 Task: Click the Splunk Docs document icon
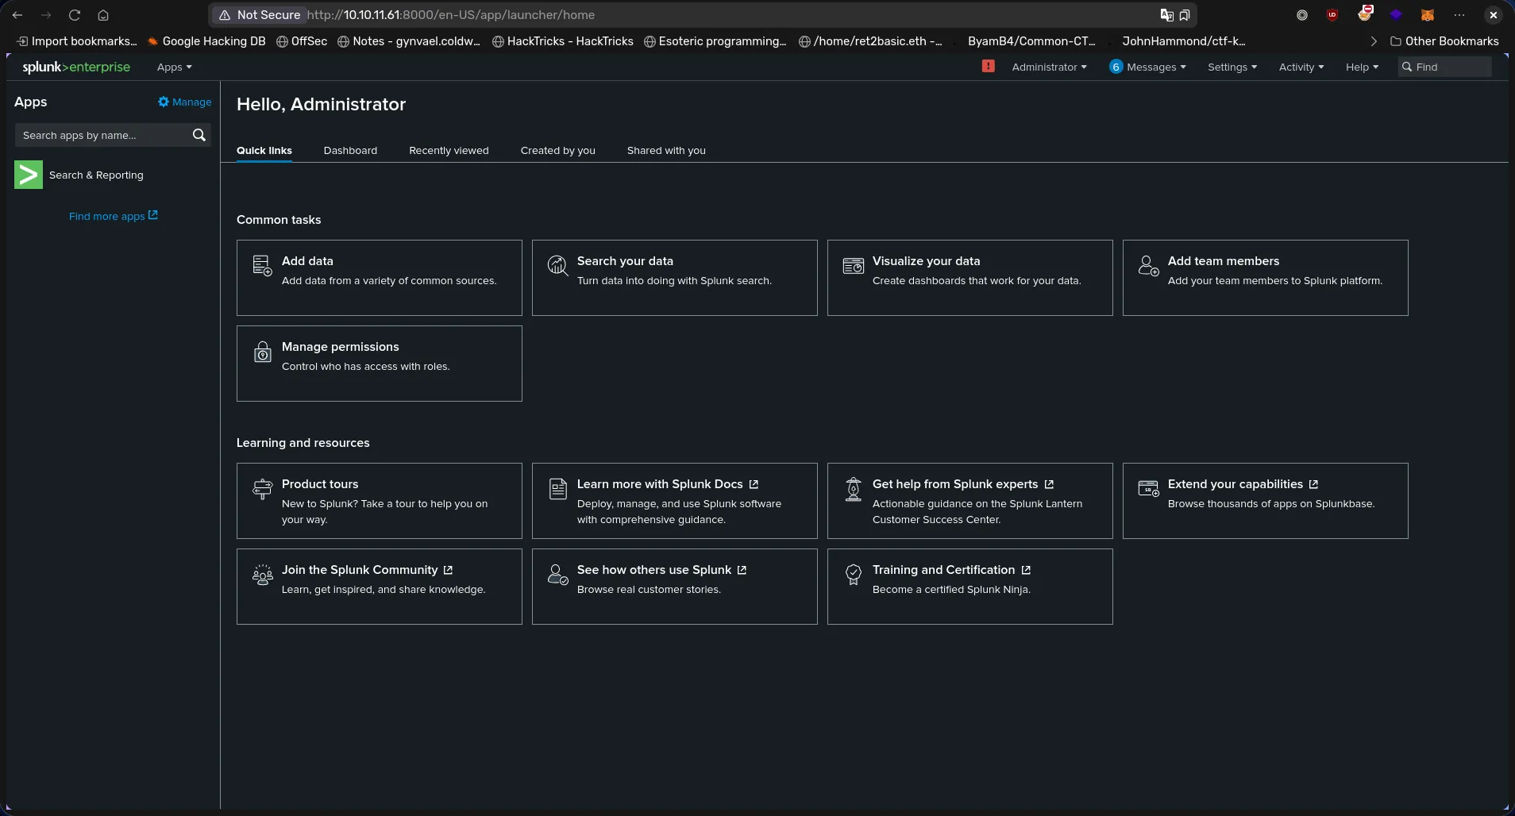(558, 488)
